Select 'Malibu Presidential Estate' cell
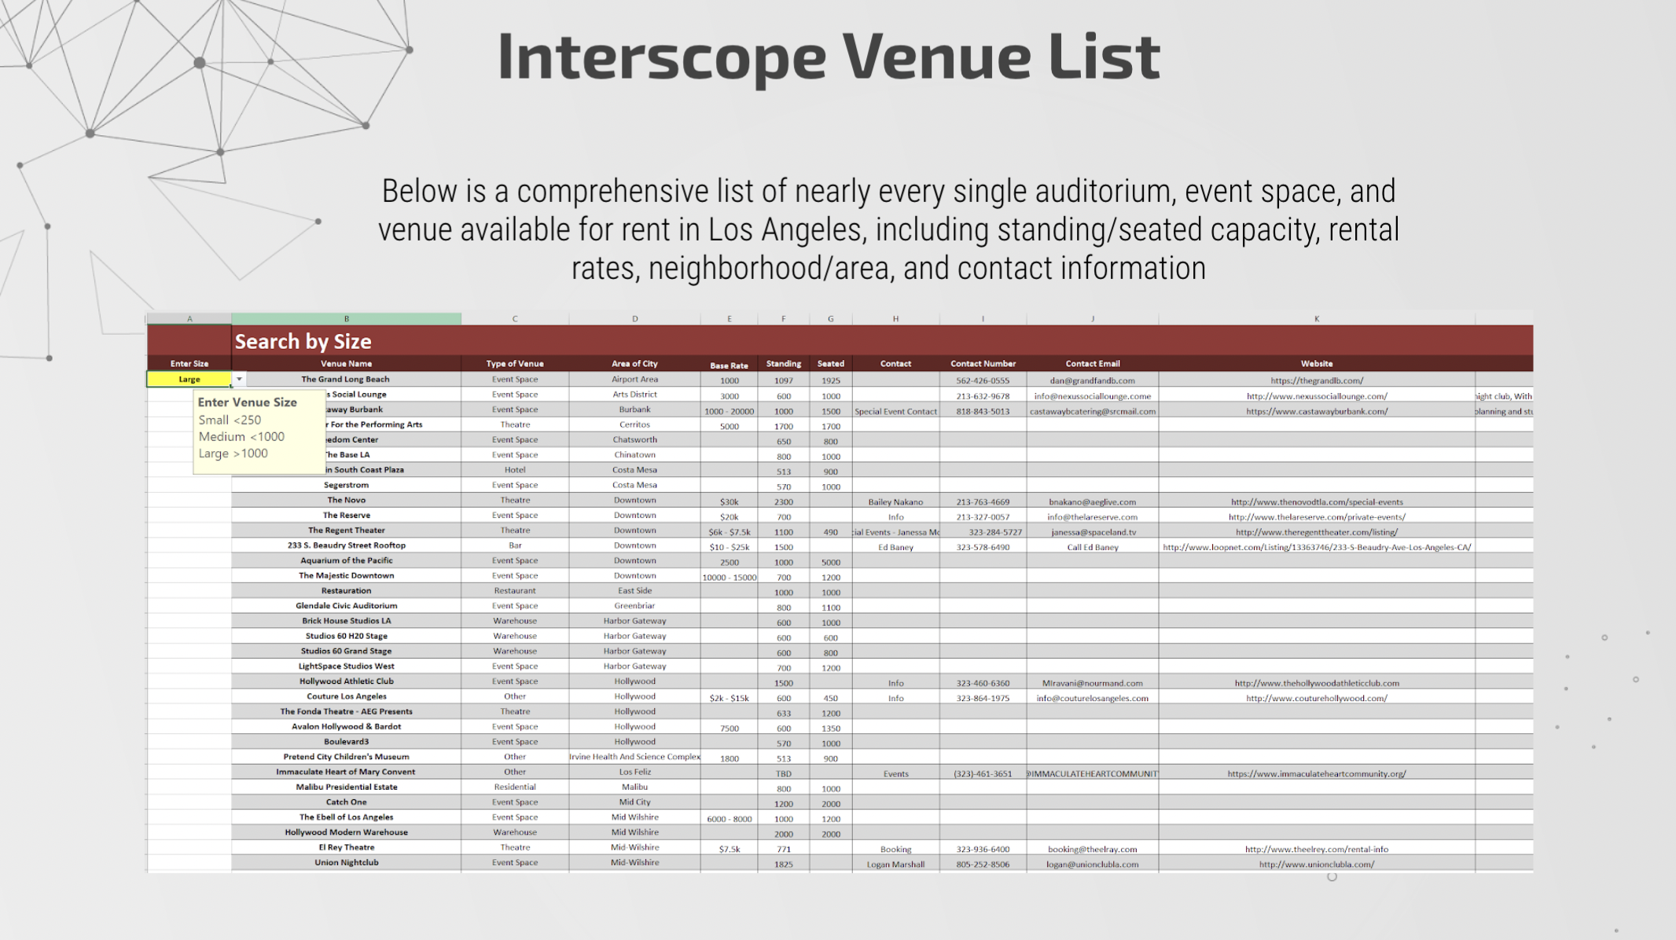The width and height of the screenshot is (1676, 940). [347, 787]
